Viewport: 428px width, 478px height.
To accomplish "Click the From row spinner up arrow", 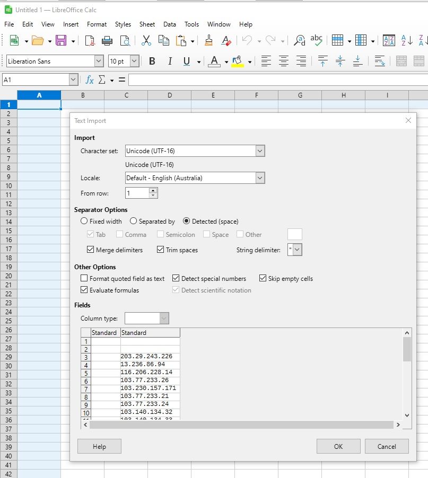I will point(152,190).
